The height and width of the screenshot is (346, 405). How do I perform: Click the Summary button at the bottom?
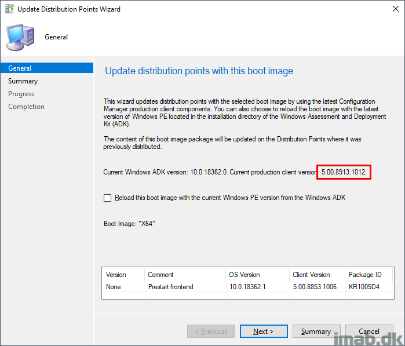pyautogui.click(x=316, y=332)
